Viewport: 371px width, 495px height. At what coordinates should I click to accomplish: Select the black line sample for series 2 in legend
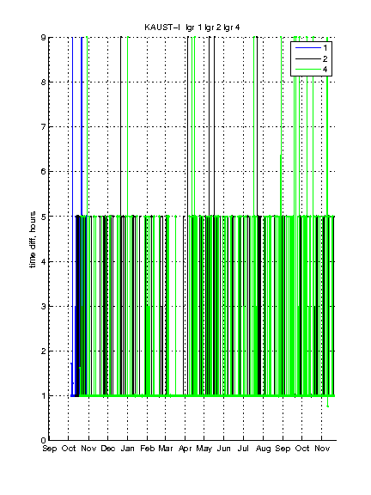pyautogui.click(x=308, y=58)
